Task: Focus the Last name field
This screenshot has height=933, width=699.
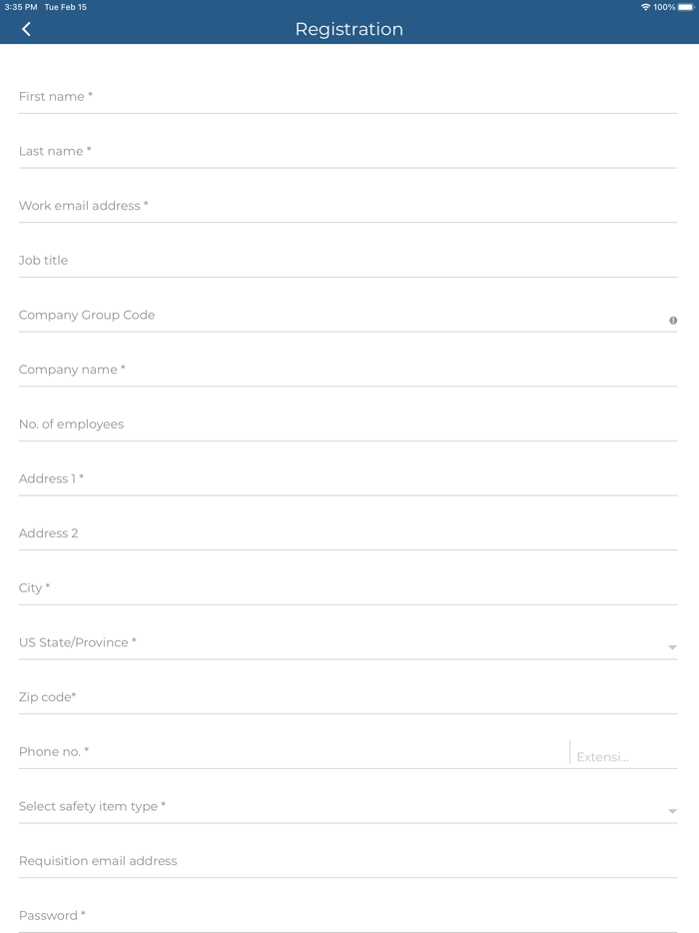Action: (x=348, y=152)
